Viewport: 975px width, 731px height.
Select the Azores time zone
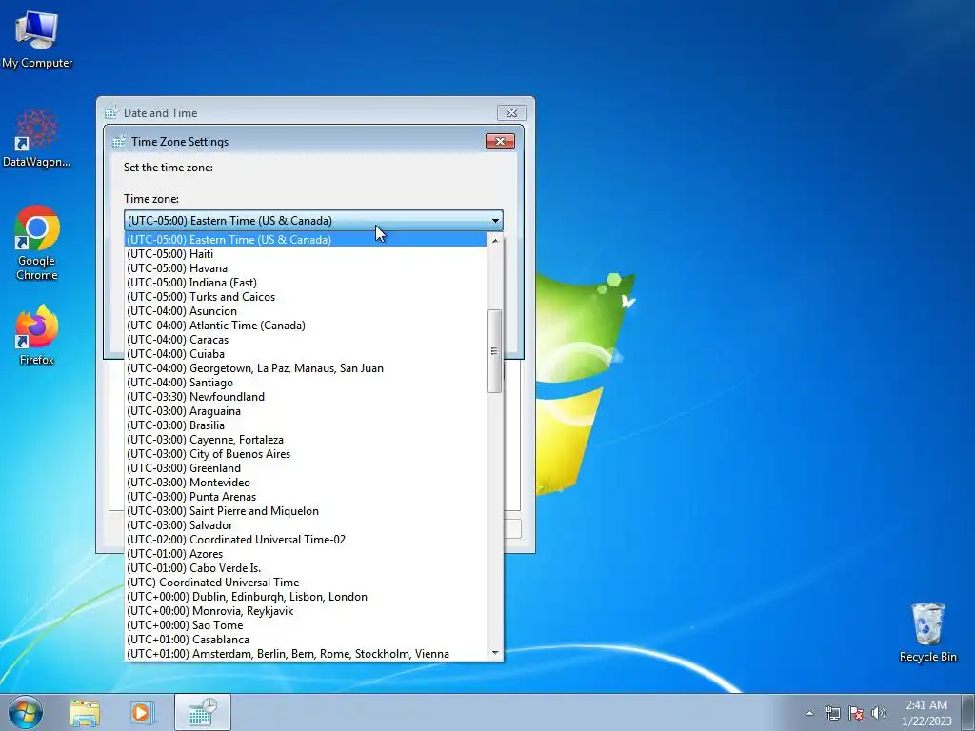point(306,554)
